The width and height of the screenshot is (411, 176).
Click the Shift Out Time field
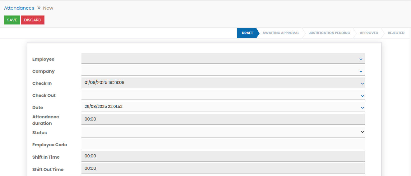[x=223, y=169]
